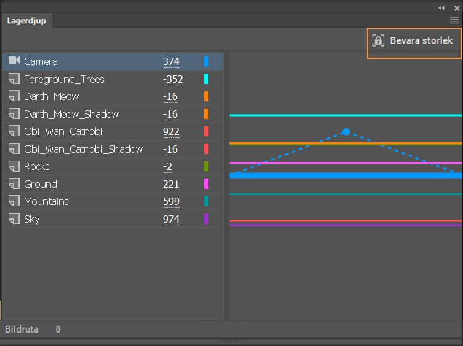The height and width of the screenshot is (346, 463).
Task: Click the teal Mountains color swatch
Action: pos(207,201)
